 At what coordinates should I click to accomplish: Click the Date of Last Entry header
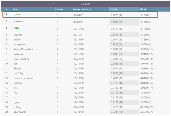tap(82, 10)
